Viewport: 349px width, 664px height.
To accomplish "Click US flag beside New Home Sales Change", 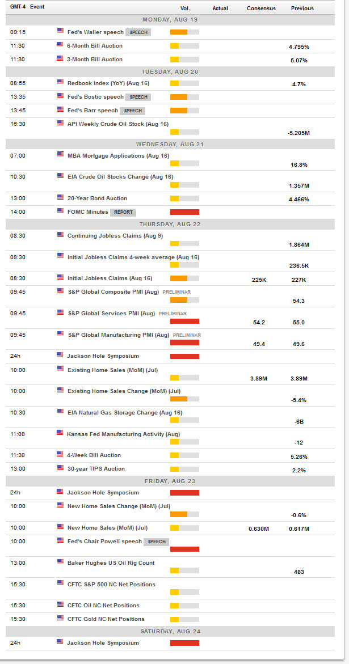I will coord(60,505).
